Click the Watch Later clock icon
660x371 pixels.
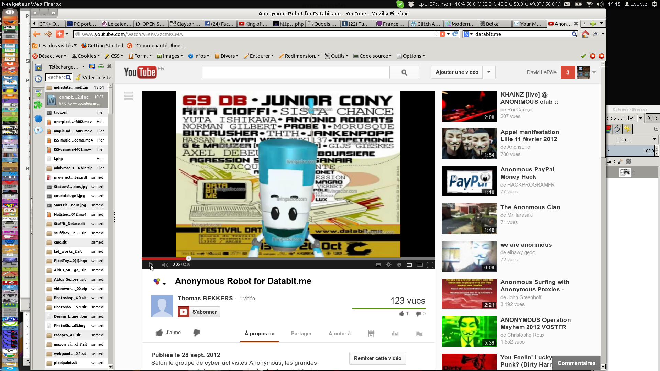[x=399, y=265]
